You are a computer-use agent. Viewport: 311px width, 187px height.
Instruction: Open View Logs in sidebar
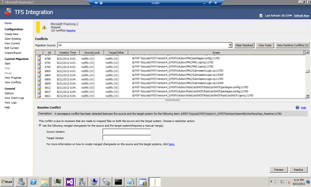pos(11,103)
